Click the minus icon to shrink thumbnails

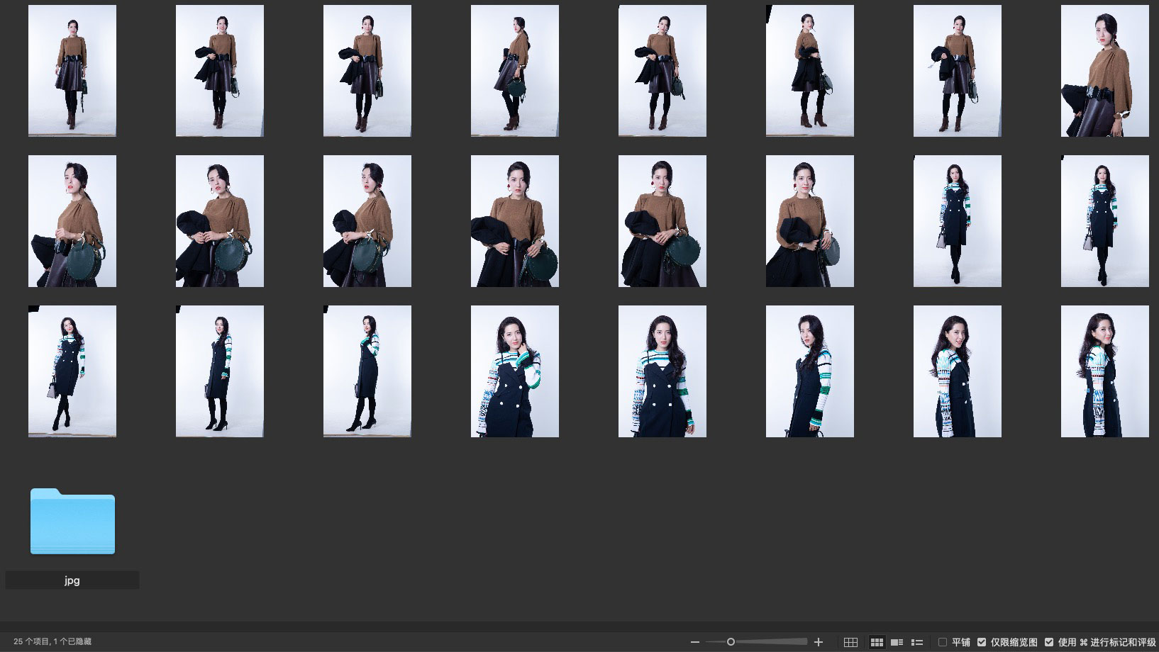695,642
